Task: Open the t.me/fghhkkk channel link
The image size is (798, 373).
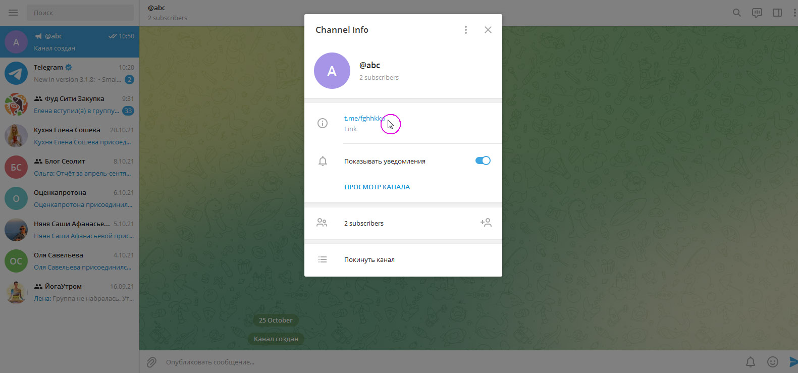Action: pyautogui.click(x=363, y=119)
